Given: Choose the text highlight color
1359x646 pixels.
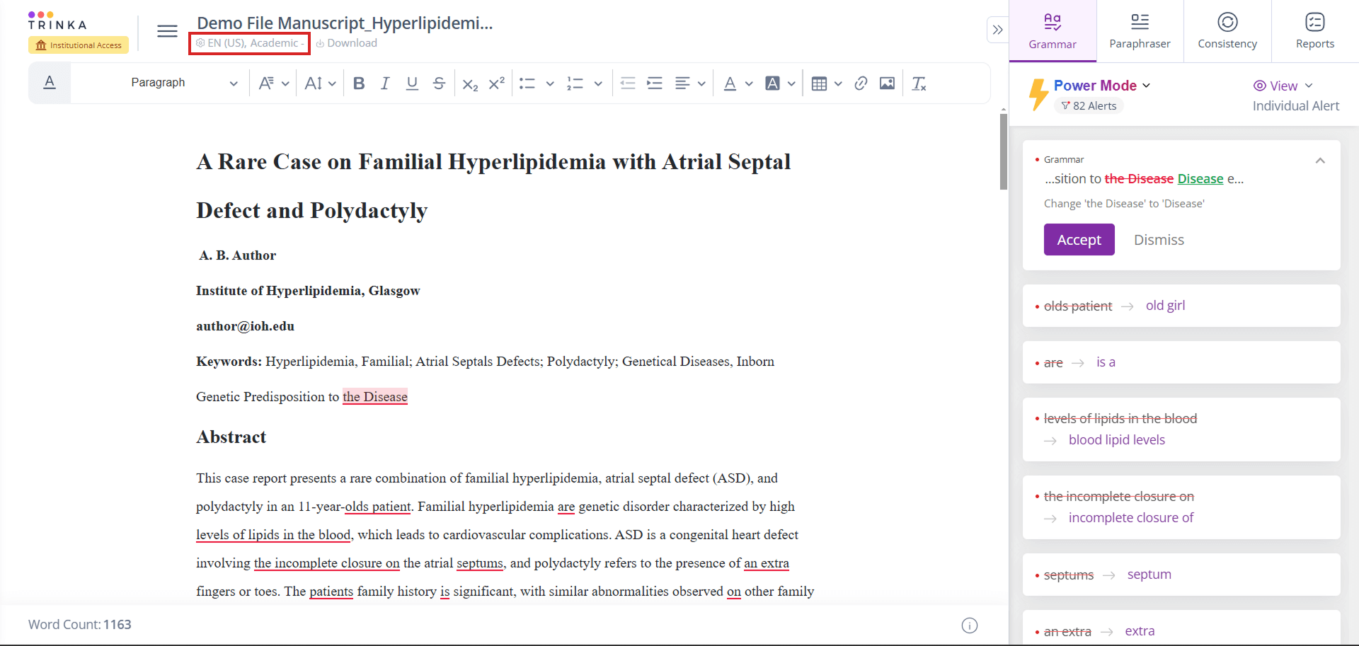Looking at the screenshot, I should (773, 83).
